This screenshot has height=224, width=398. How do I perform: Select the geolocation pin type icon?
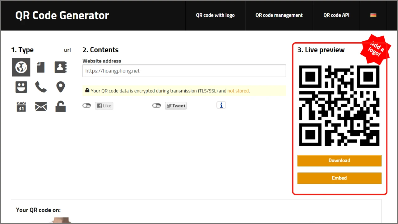point(61,87)
